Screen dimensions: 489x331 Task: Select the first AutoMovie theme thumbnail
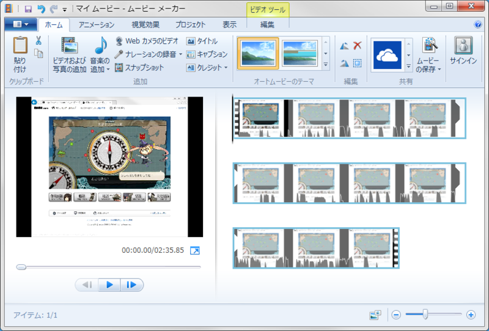click(x=258, y=53)
